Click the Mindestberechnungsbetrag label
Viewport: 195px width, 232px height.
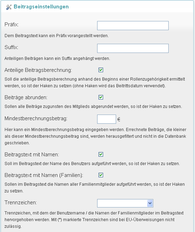click(36, 119)
